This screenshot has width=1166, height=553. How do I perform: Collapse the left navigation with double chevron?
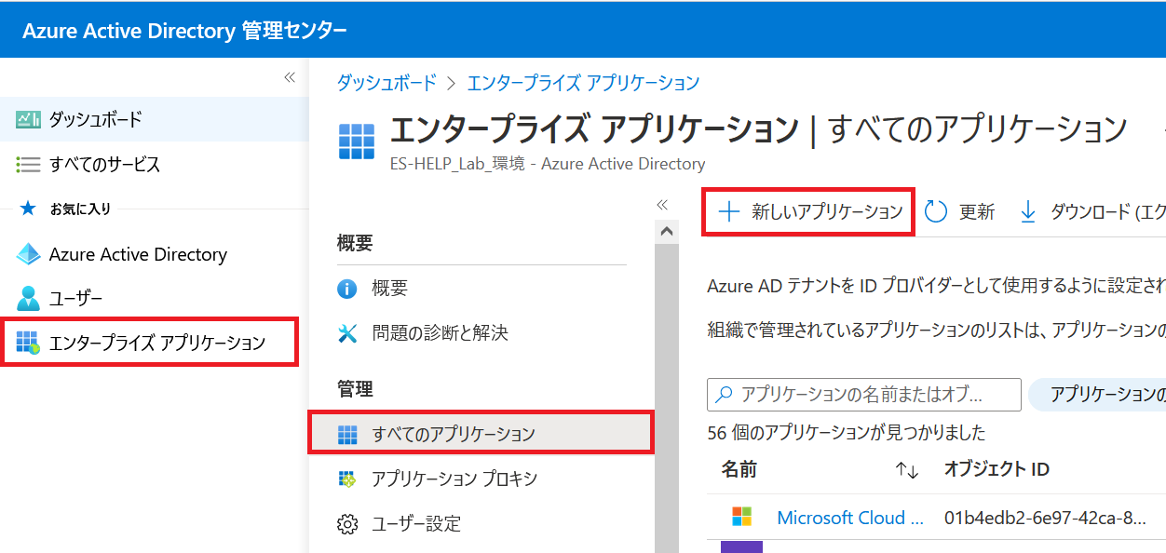pos(289,77)
